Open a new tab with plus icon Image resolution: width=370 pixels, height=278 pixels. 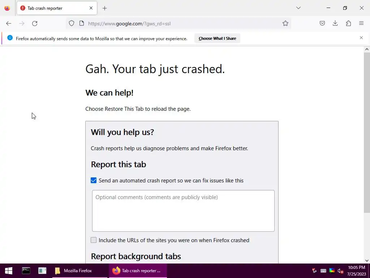(104, 8)
